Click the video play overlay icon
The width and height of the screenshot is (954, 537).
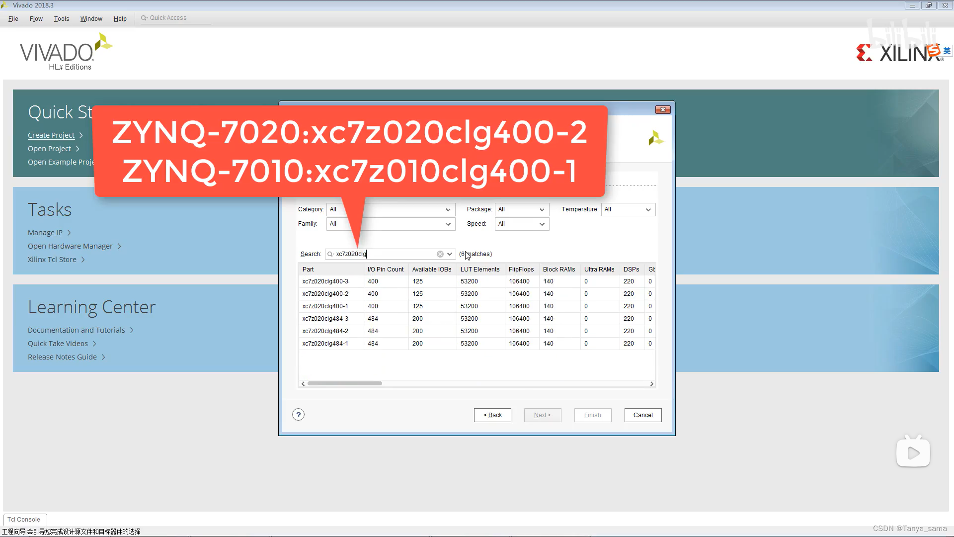[x=913, y=452]
